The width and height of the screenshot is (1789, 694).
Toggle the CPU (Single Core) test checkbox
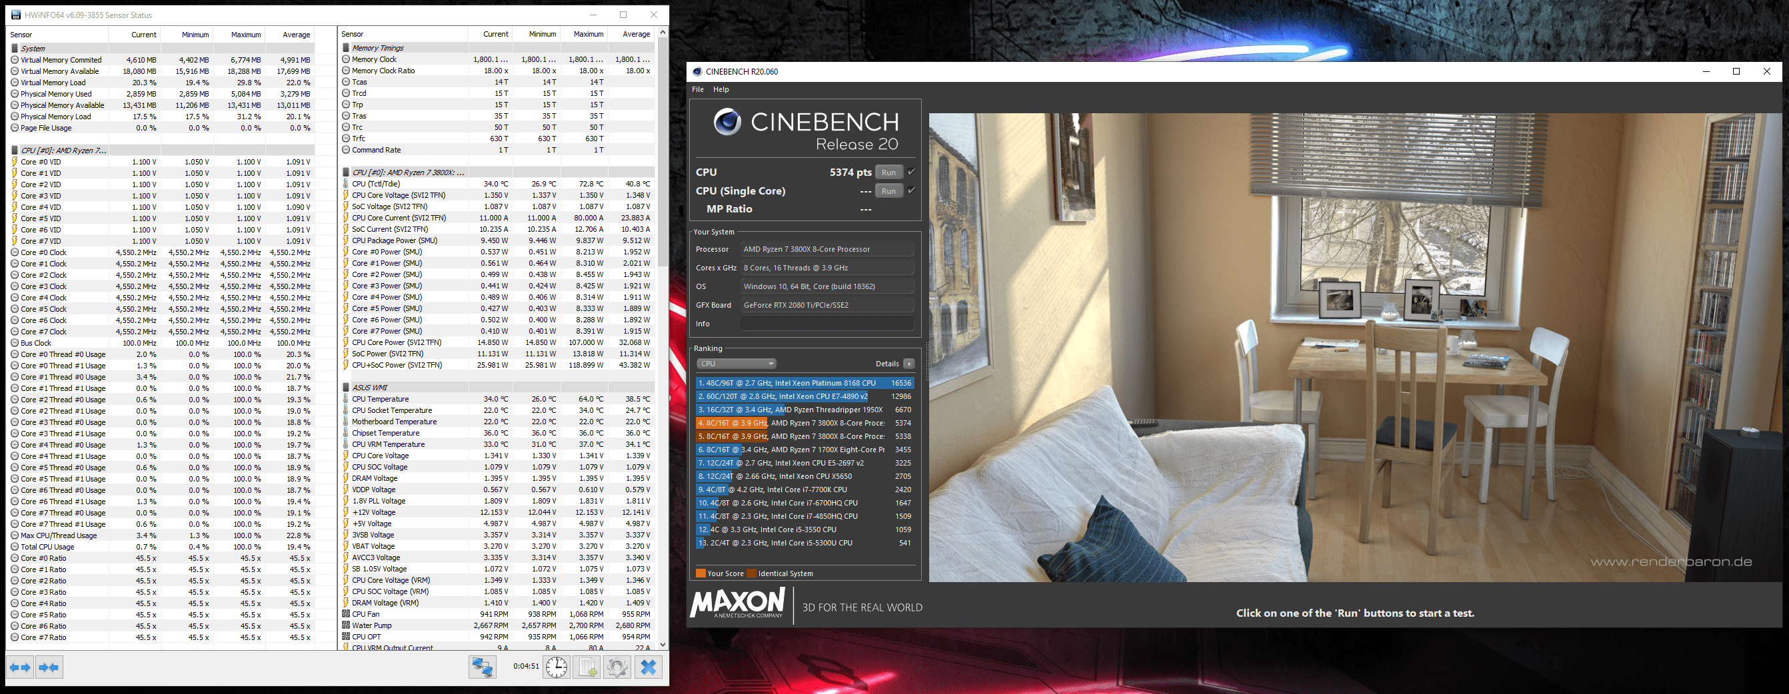point(911,190)
